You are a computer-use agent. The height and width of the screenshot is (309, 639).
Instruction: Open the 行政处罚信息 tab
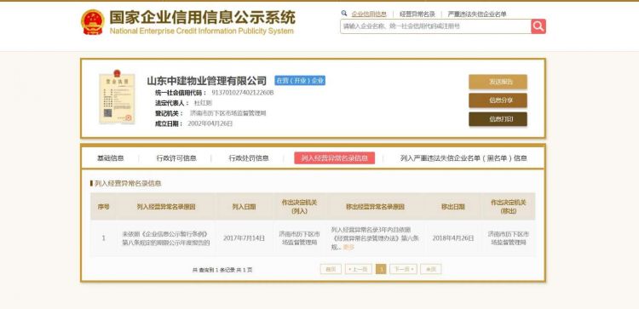tap(249, 158)
